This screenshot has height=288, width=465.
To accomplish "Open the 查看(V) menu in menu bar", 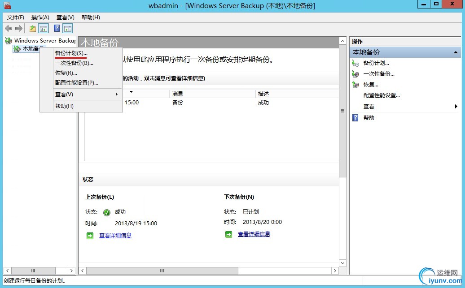I will point(66,17).
